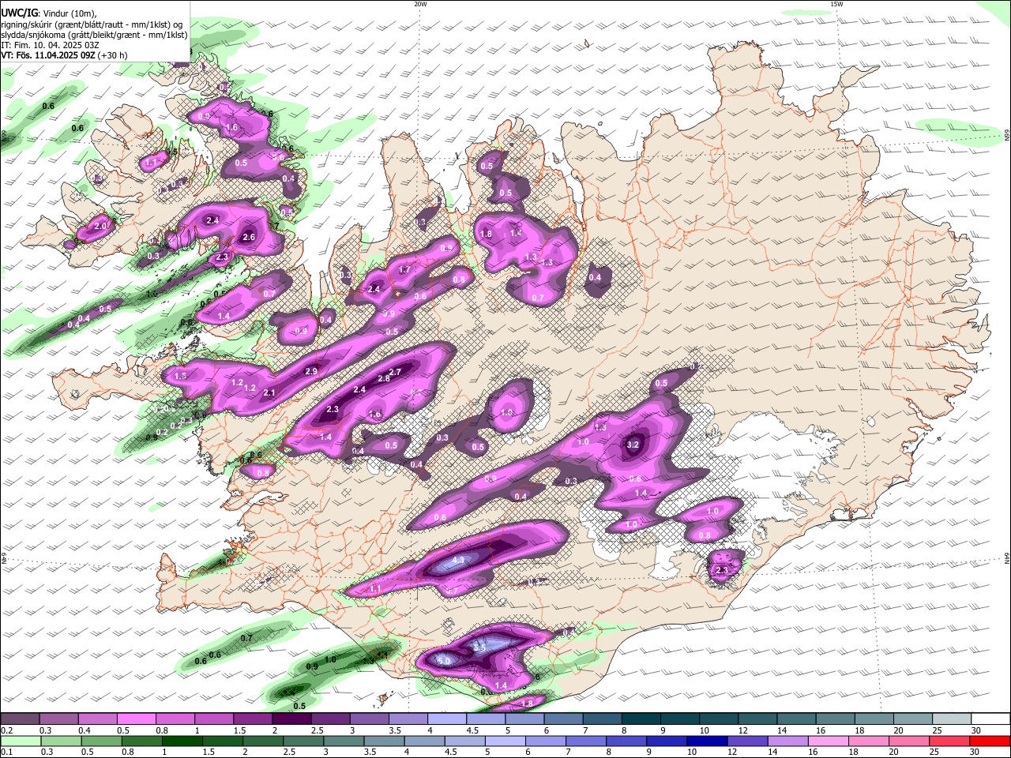Click the "2.6" precipitation value on the map
This screenshot has width=1011, height=758.
(249, 237)
